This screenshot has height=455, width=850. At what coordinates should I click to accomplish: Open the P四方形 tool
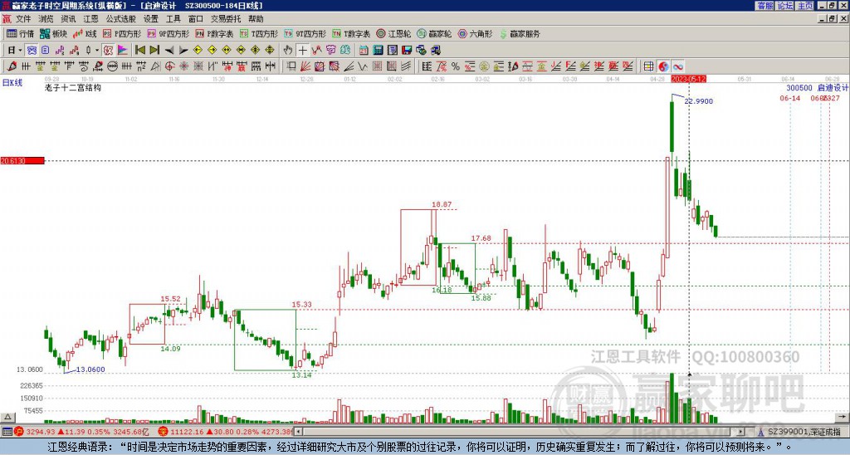[x=122, y=33]
